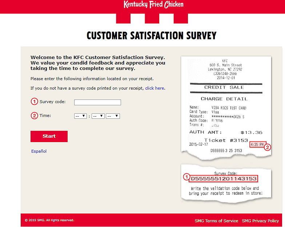Click the 'Survey code:' label

pos(52,102)
